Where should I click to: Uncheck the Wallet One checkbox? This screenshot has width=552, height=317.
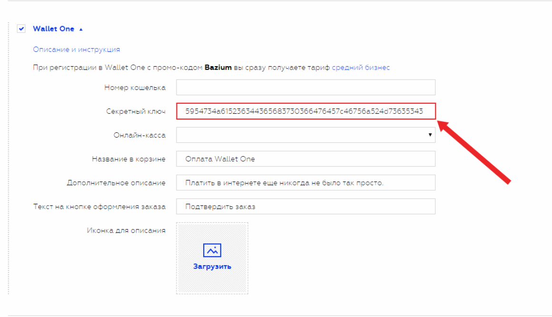coord(21,29)
